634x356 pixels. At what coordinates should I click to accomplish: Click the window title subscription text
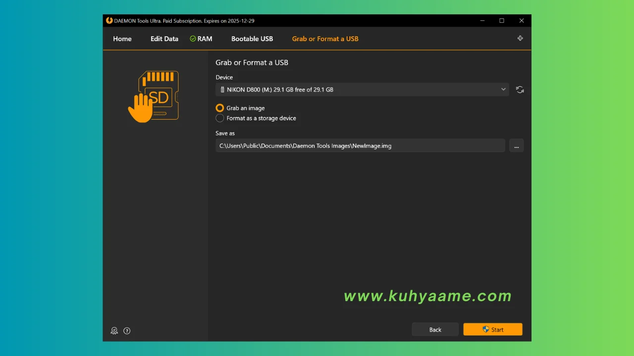(x=184, y=21)
